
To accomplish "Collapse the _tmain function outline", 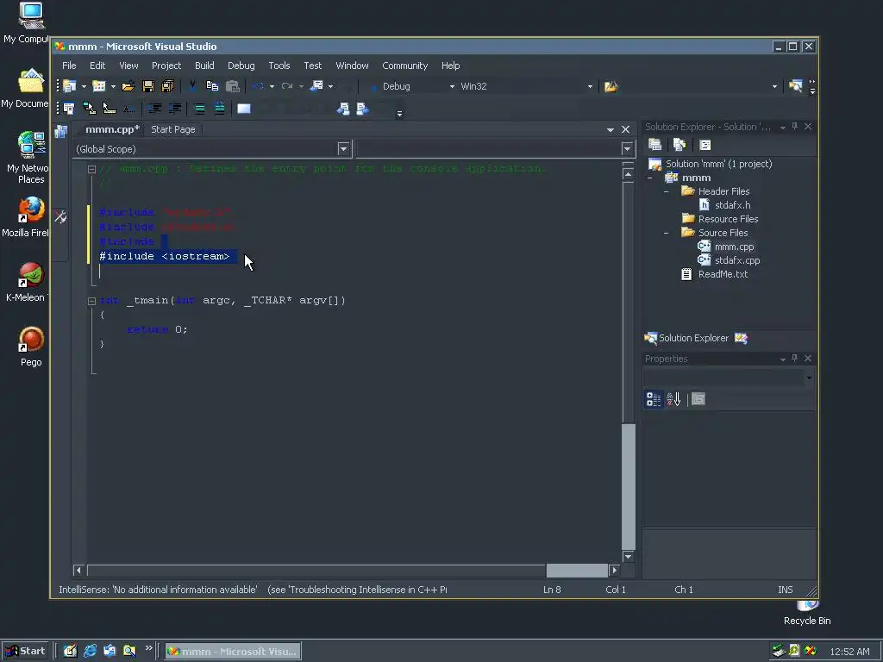I will click(91, 301).
